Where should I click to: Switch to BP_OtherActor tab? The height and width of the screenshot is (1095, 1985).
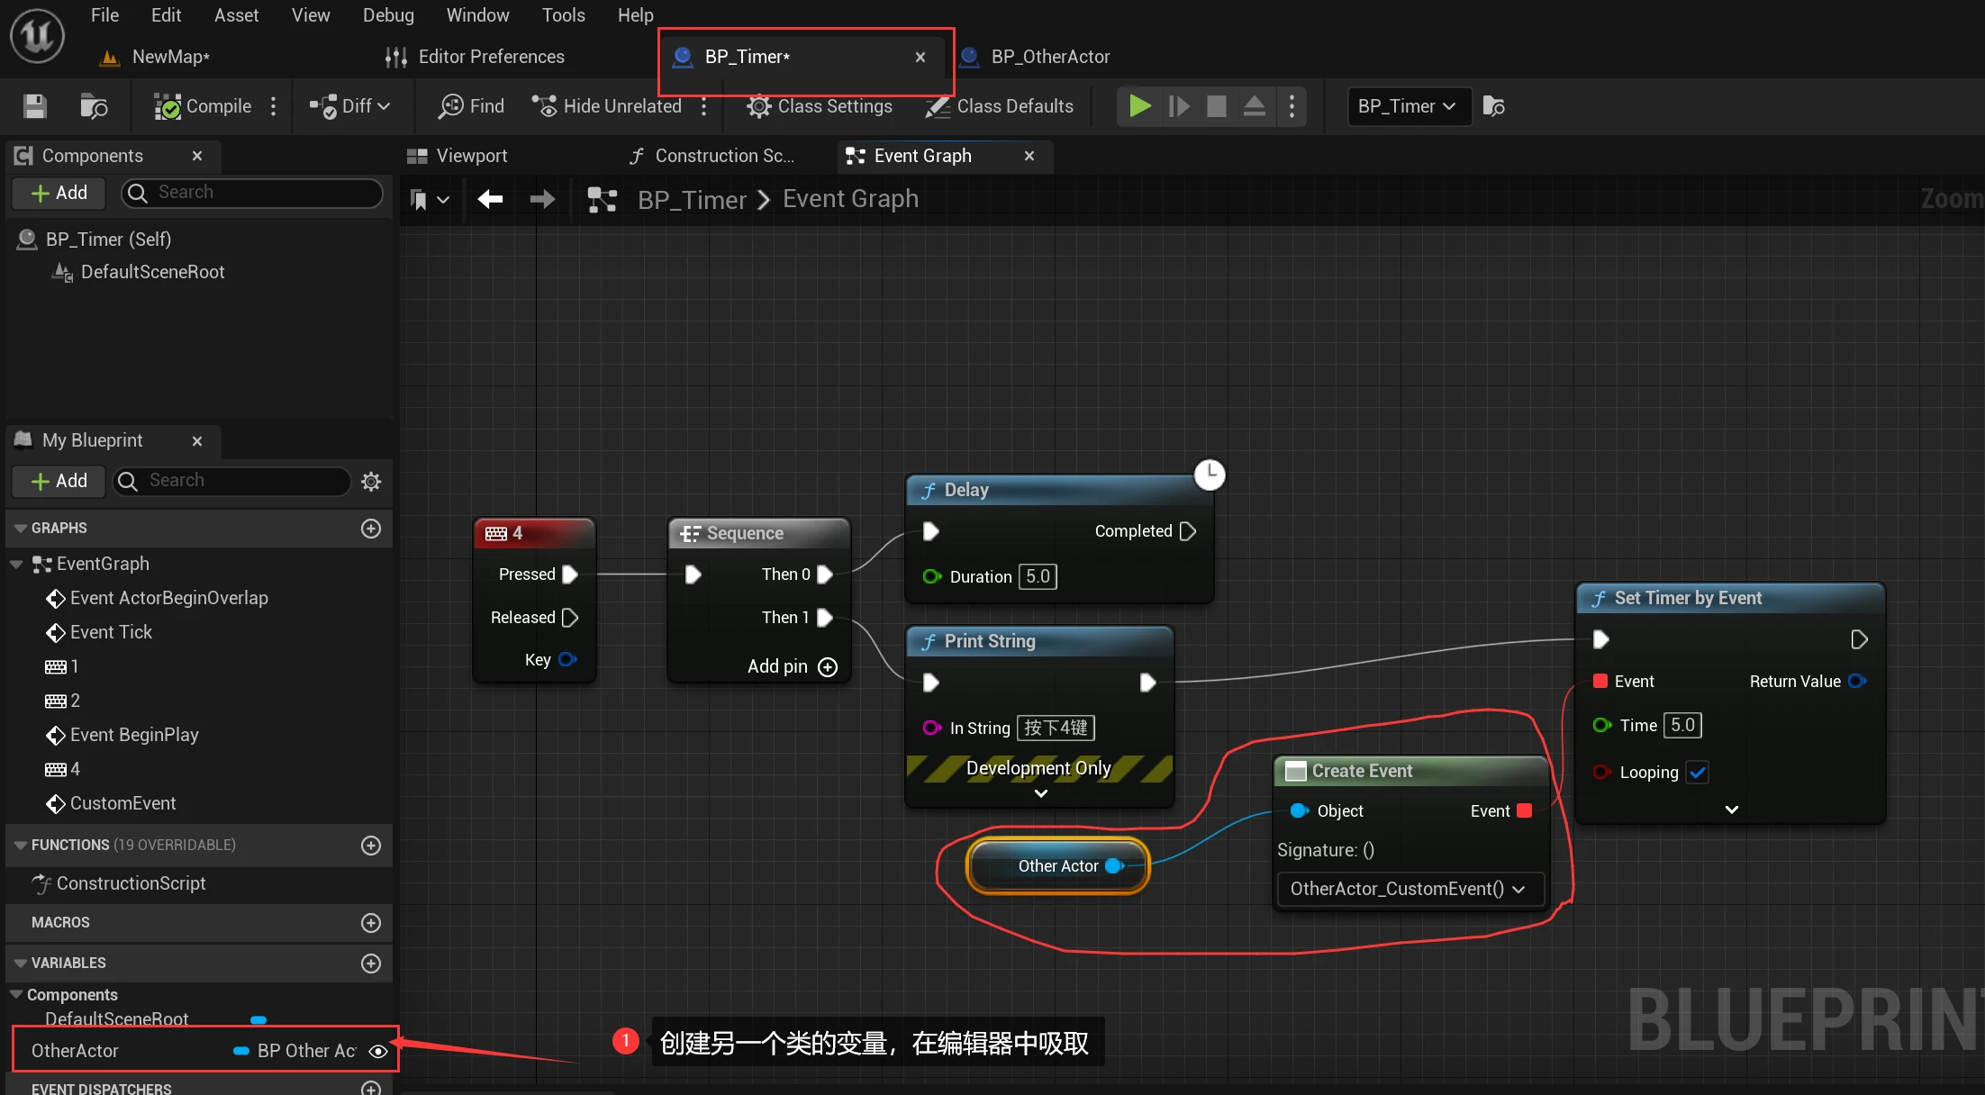click(x=1049, y=56)
